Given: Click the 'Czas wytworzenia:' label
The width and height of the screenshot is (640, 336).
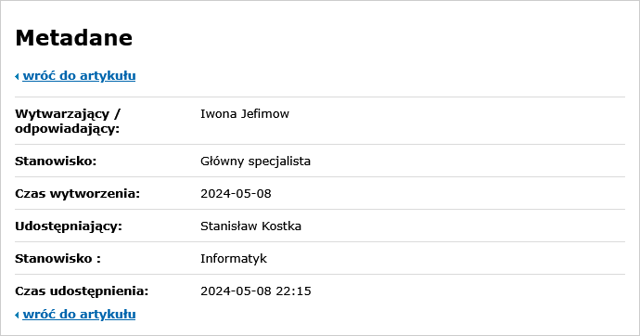Looking at the screenshot, I should (x=78, y=193).
